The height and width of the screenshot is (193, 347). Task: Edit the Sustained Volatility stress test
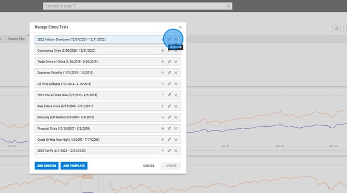[169, 73]
